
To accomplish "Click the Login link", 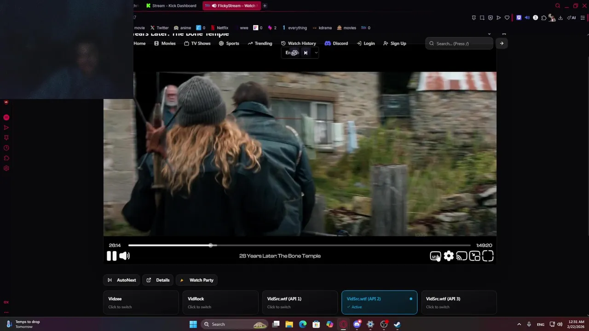I will [365, 44].
